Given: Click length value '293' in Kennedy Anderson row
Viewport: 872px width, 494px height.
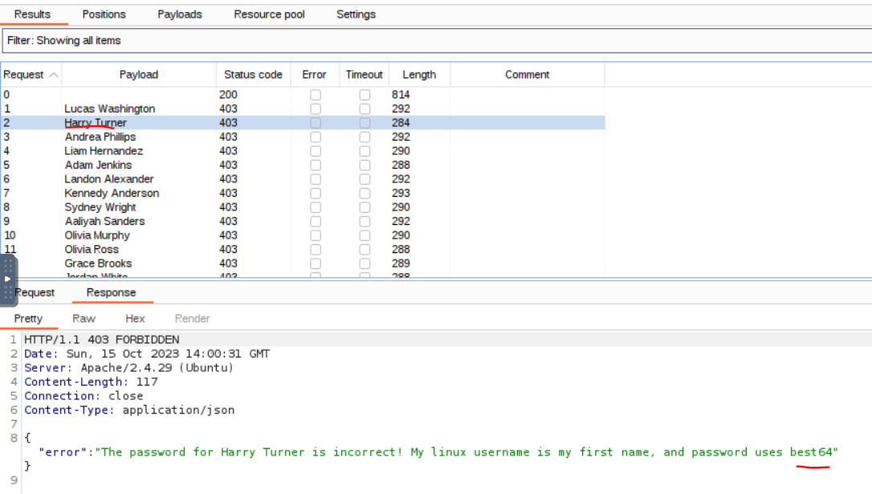Looking at the screenshot, I should [401, 194].
